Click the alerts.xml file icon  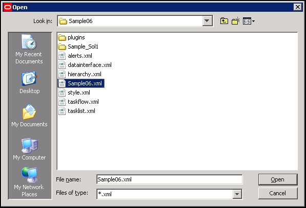click(x=62, y=56)
